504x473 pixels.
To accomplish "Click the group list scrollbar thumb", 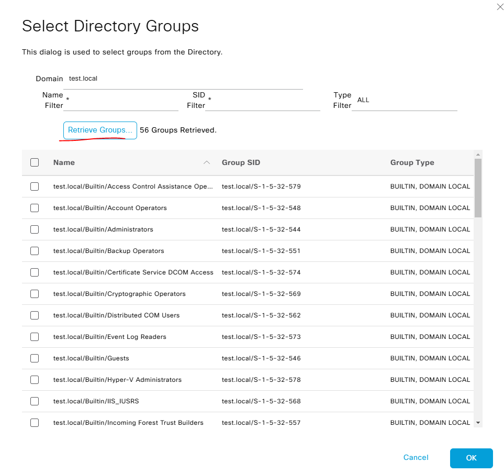I will click(478, 188).
